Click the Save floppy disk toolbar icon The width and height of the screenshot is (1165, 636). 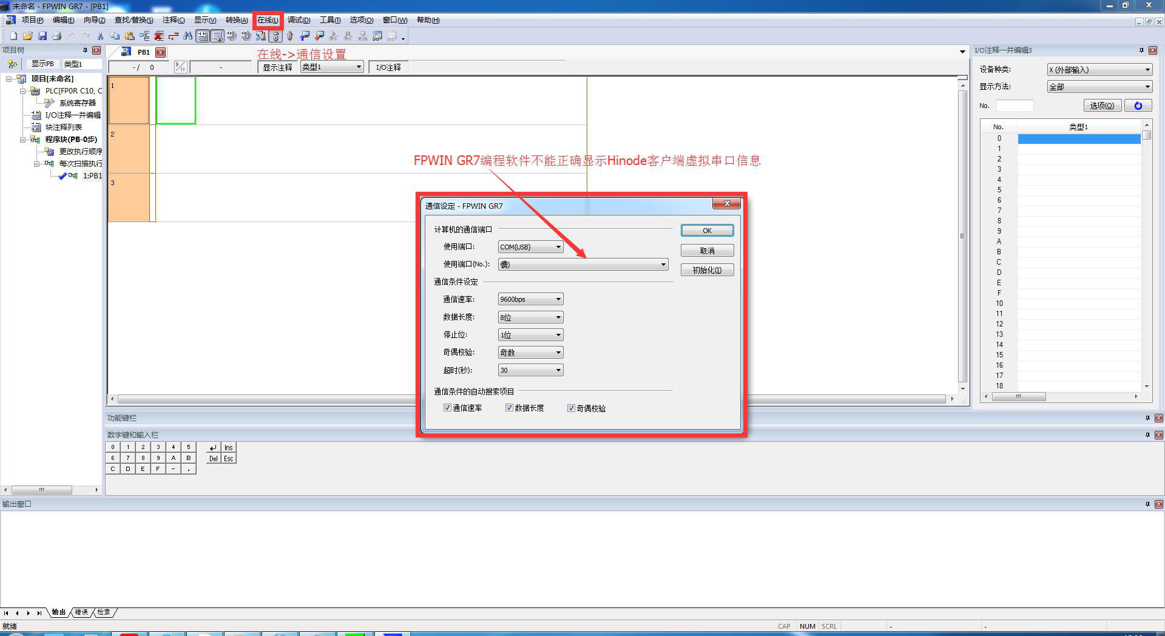[x=42, y=36]
